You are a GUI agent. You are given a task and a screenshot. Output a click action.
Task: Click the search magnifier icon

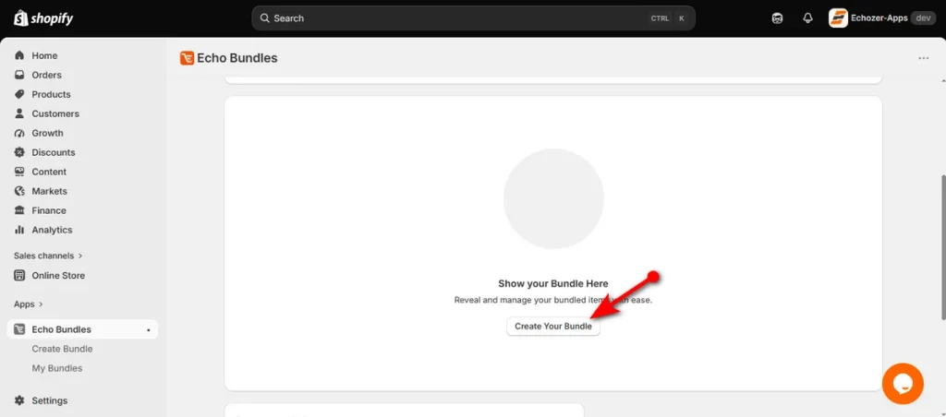click(264, 18)
